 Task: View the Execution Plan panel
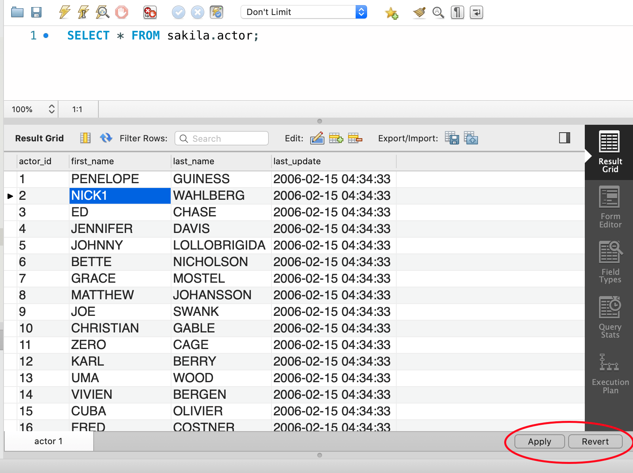[x=610, y=374]
